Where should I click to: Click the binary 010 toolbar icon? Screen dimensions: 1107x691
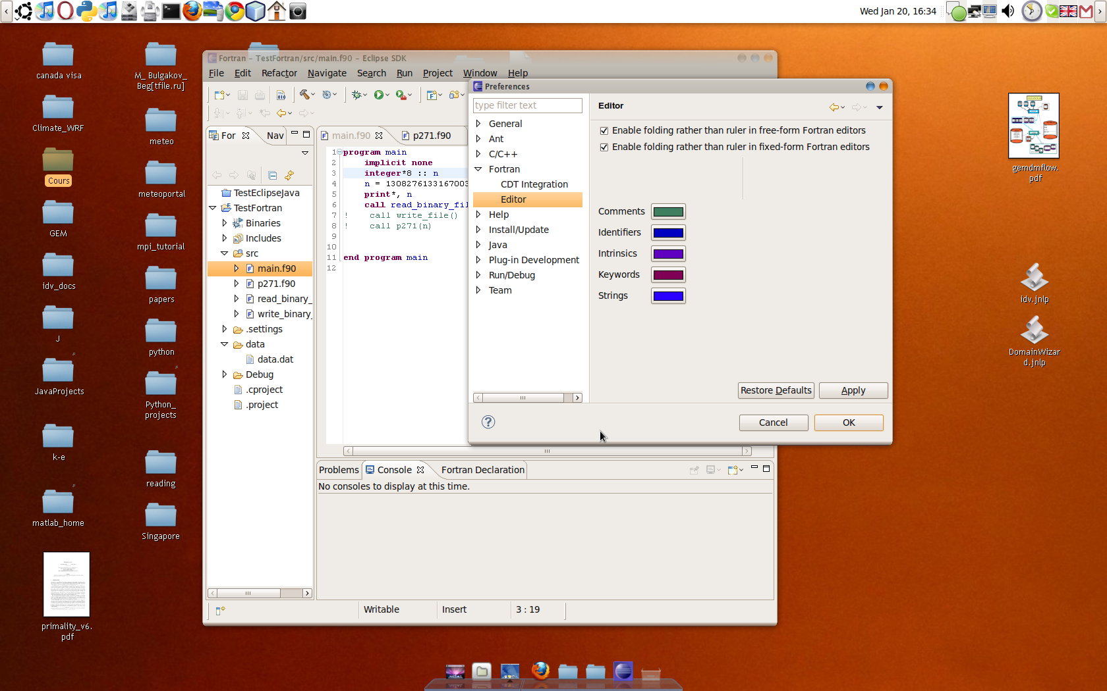pos(281,95)
